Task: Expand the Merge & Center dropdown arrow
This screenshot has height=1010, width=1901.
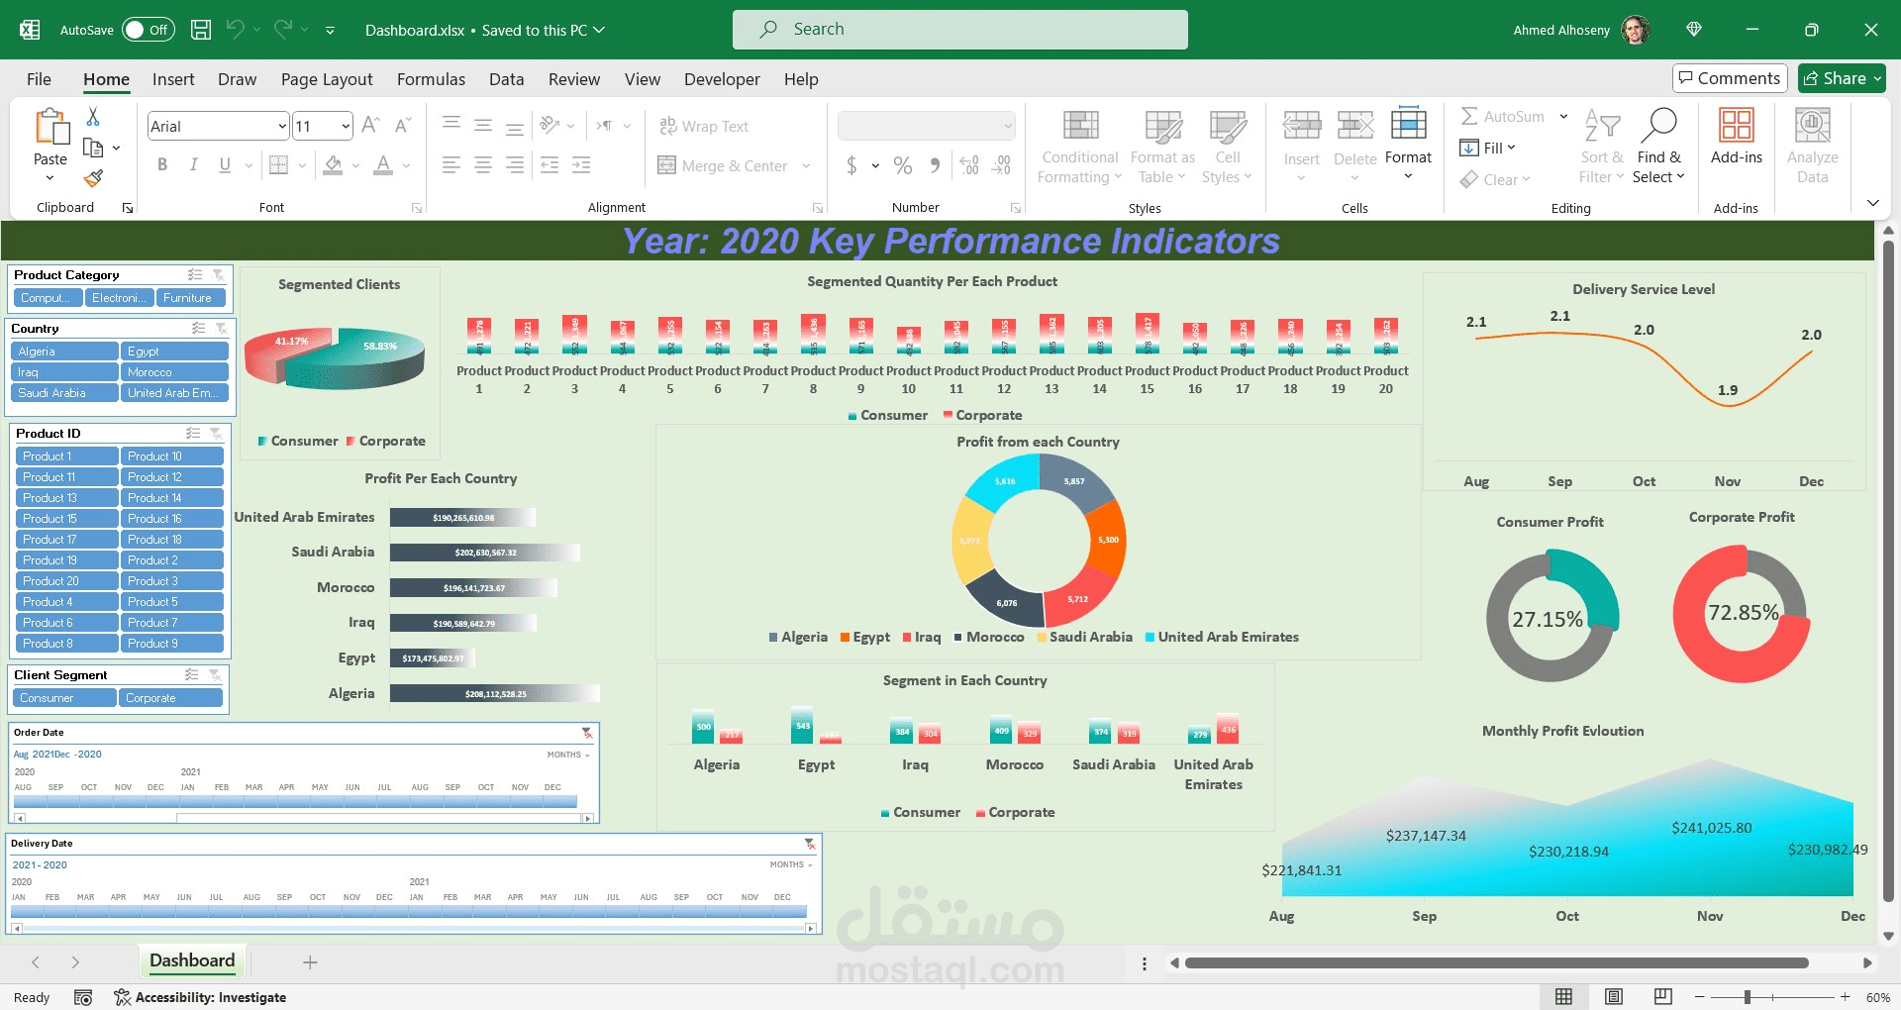Action: pos(806,165)
